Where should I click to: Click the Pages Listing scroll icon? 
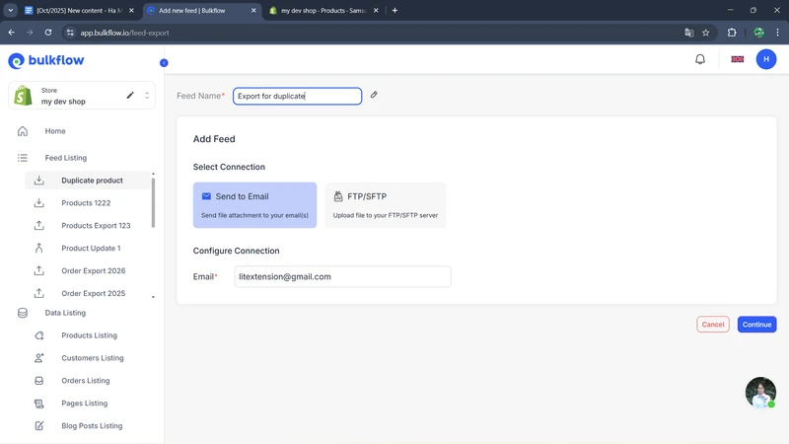39,404
